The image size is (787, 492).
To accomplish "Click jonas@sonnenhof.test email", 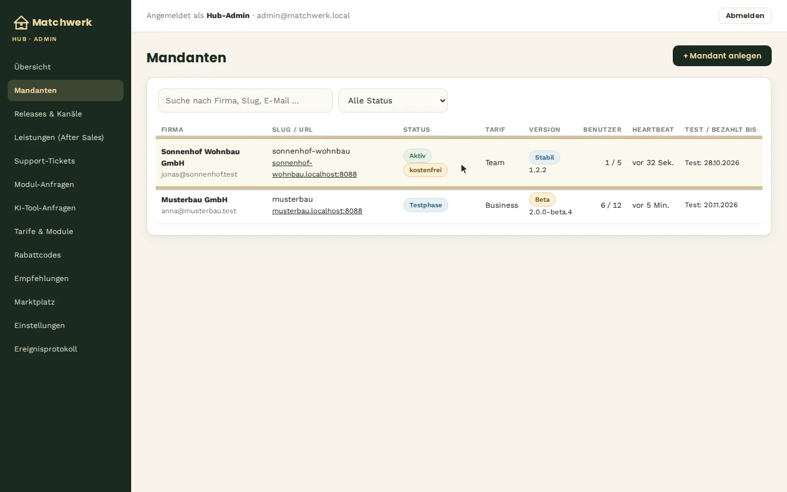I will tap(199, 174).
